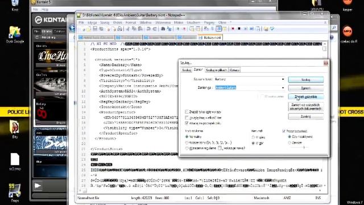The height and width of the screenshot is (205, 364).
Task: Click '<Name>Barbary</Name>' line in editor
Action: tap(120, 65)
